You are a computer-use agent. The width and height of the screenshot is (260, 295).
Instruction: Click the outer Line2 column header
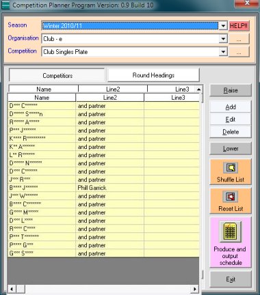[x=113, y=89]
